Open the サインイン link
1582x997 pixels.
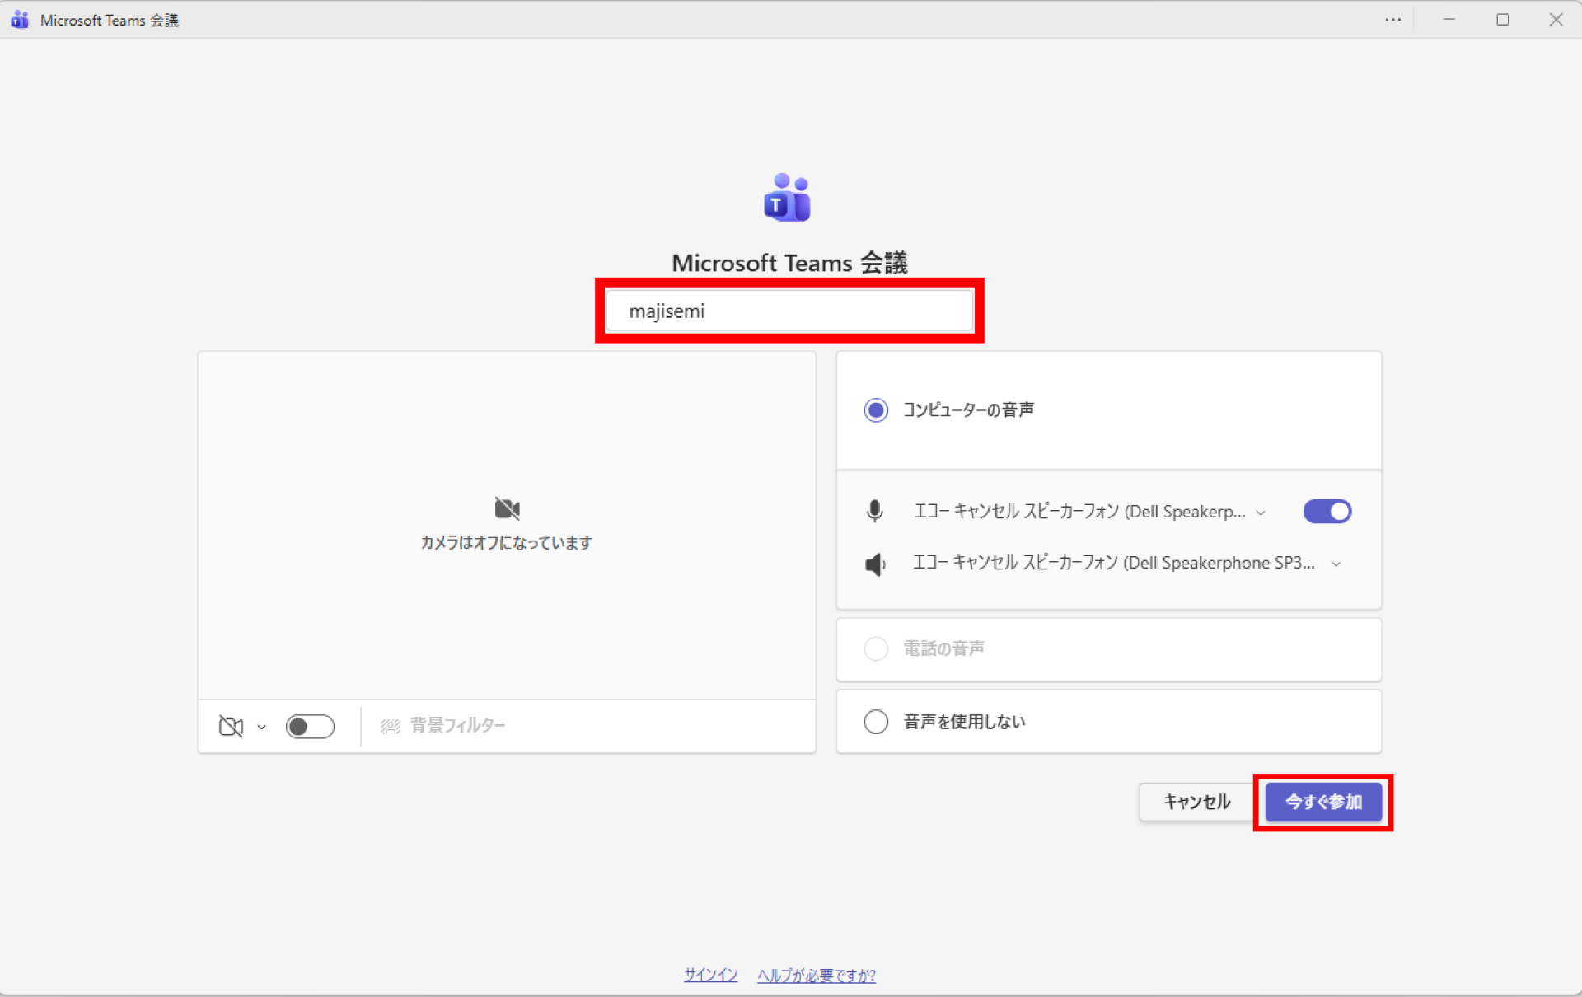point(710,975)
